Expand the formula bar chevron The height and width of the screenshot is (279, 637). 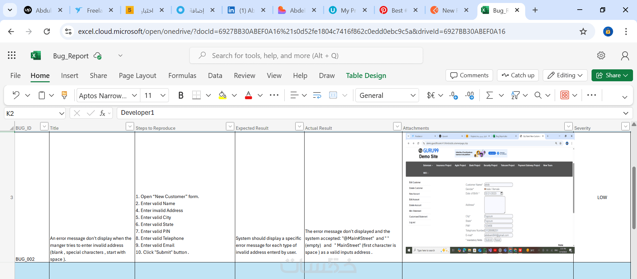click(x=626, y=113)
